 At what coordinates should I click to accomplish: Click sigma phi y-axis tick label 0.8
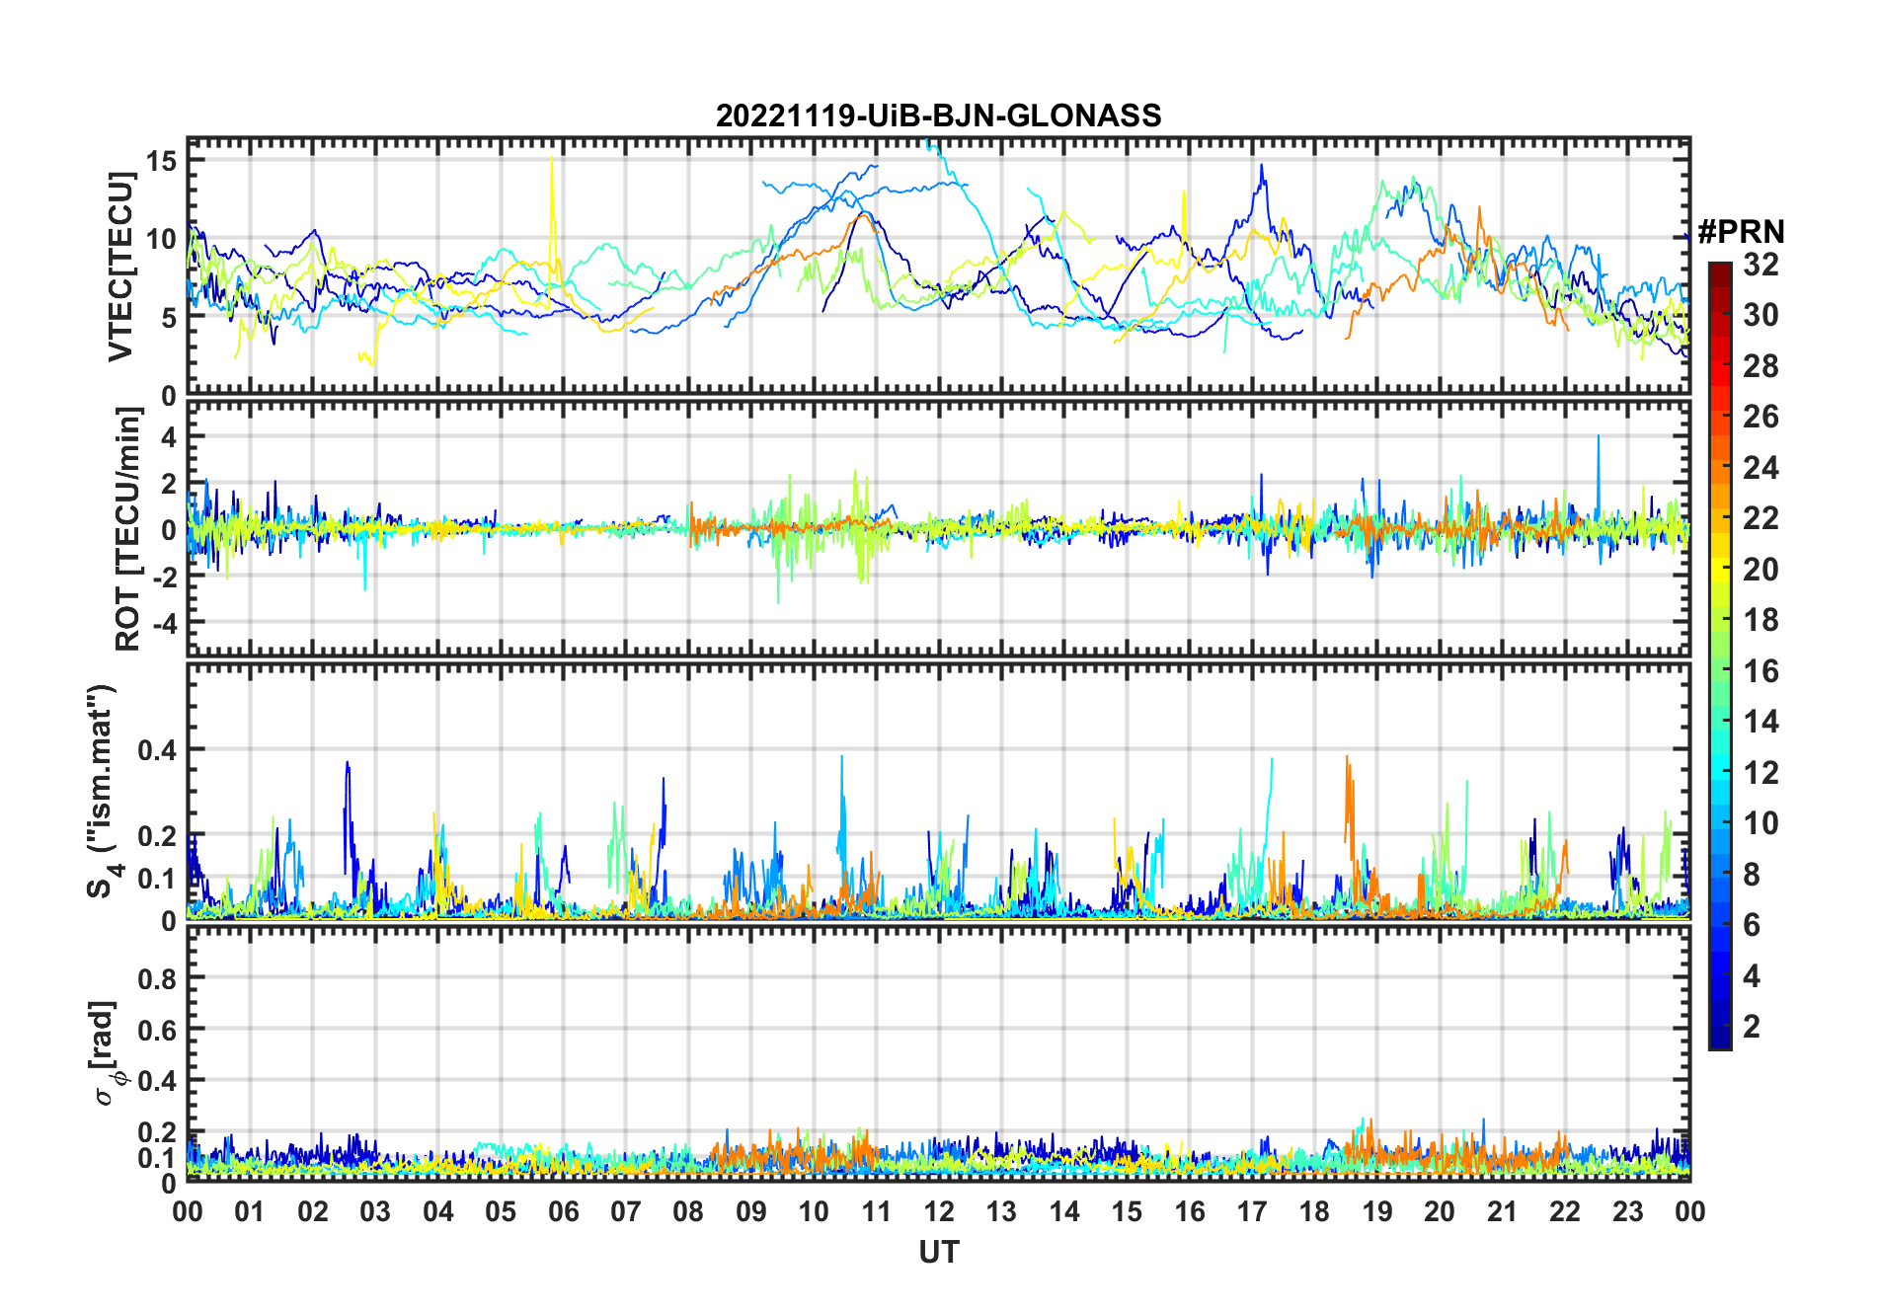pos(157,978)
